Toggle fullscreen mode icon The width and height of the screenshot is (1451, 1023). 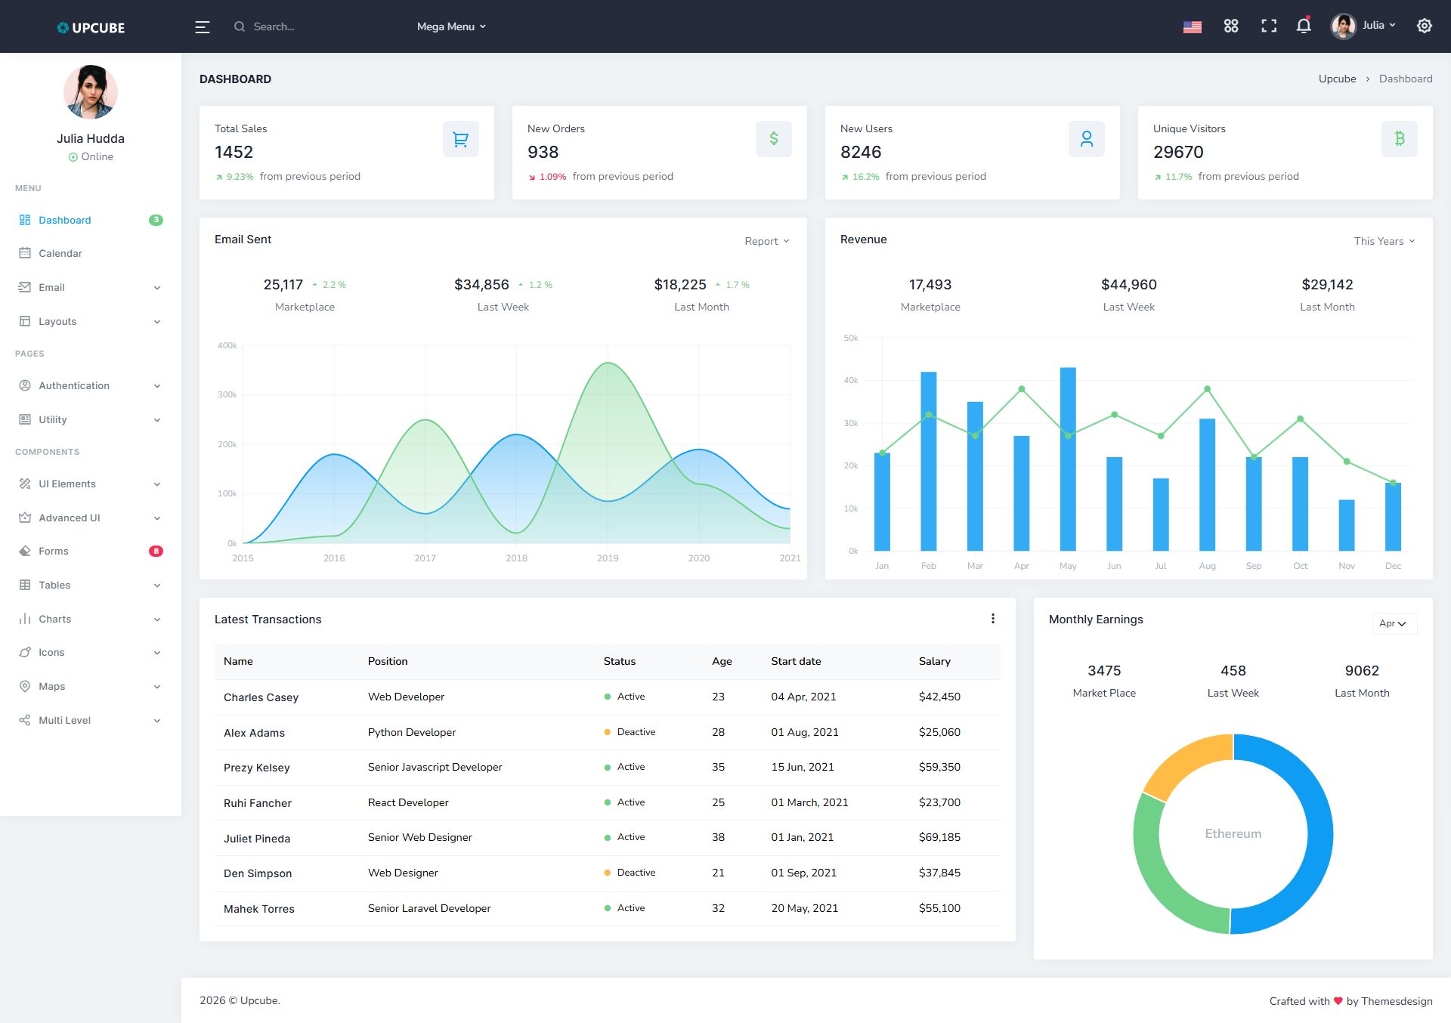(x=1269, y=26)
